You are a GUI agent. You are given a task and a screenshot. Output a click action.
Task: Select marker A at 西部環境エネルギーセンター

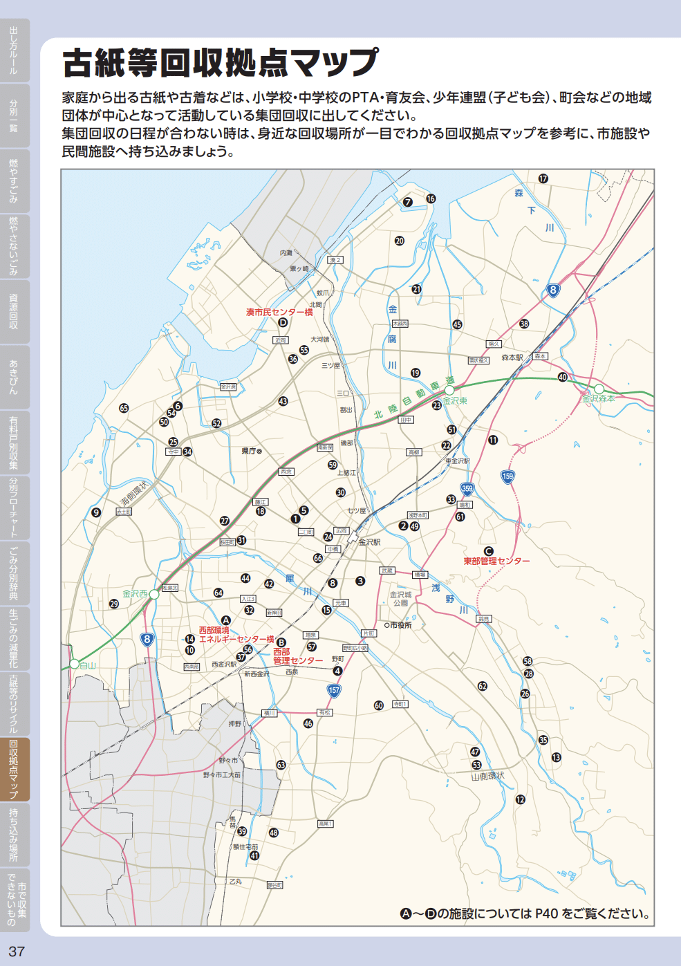(225, 620)
